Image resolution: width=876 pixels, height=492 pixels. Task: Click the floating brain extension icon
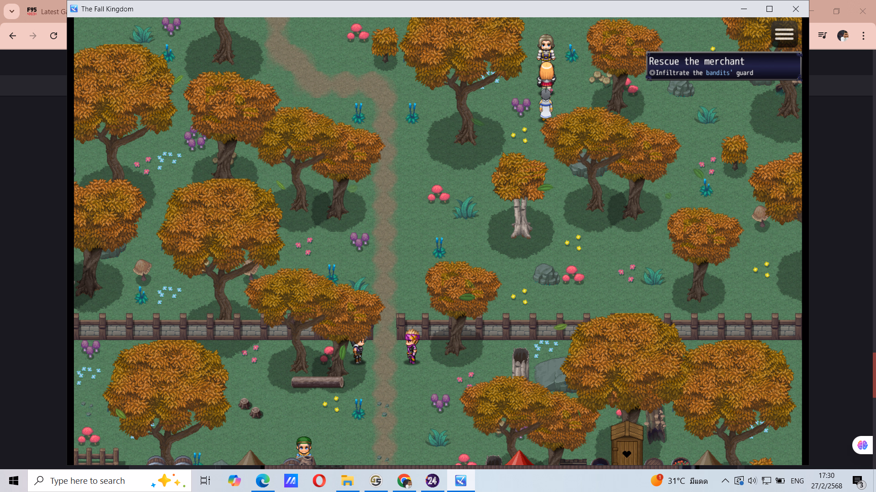862,445
